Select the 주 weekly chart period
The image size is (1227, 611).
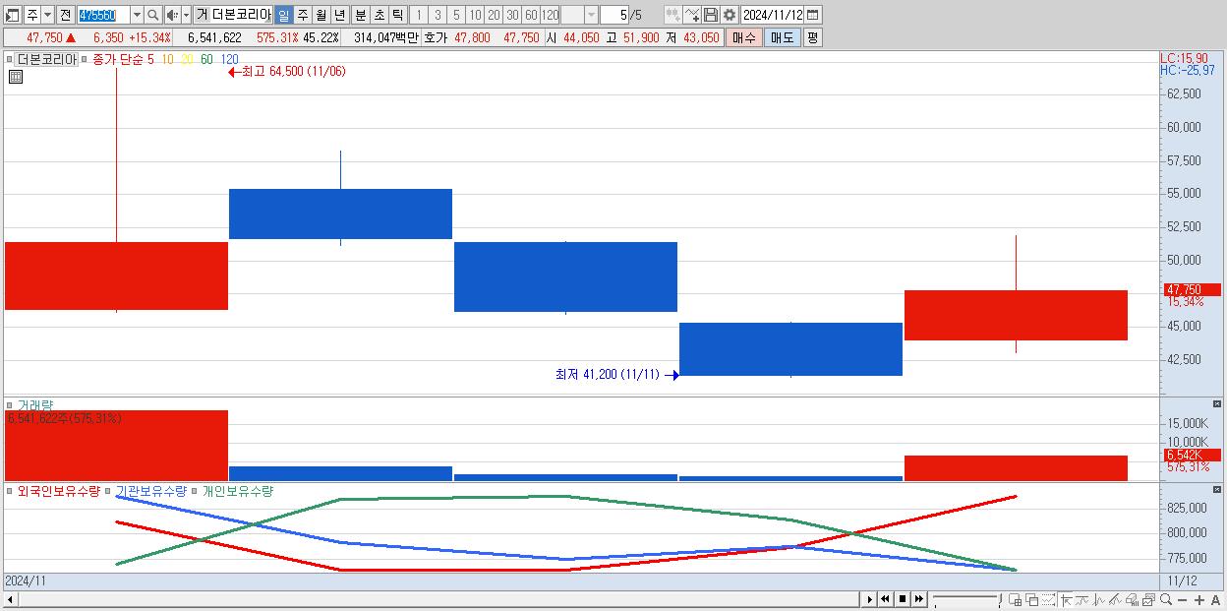(x=302, y=15)
